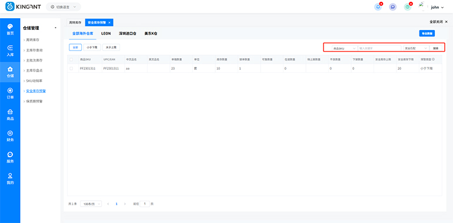
Task: Select the 仓储 warehouse icon in sidebar
Action: (x=10, y=69)
